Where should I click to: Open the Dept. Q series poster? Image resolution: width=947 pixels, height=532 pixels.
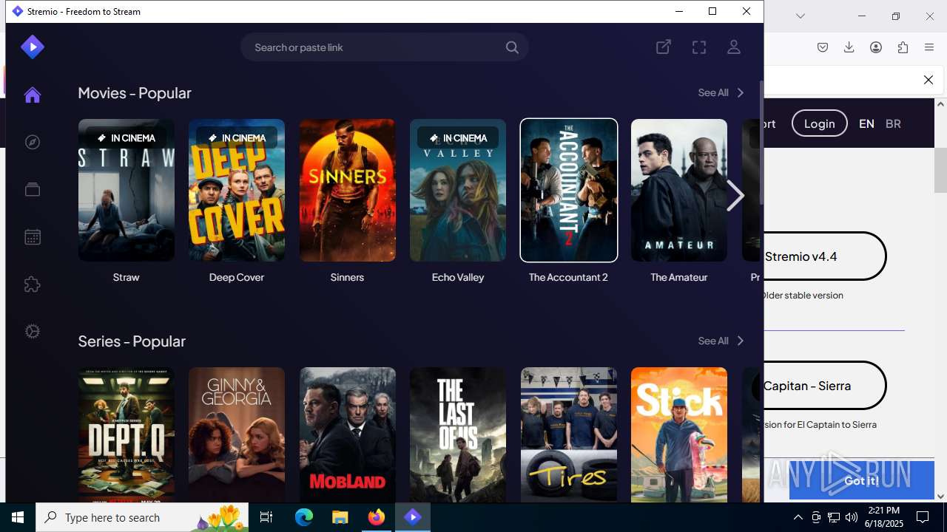click(127, 434)
